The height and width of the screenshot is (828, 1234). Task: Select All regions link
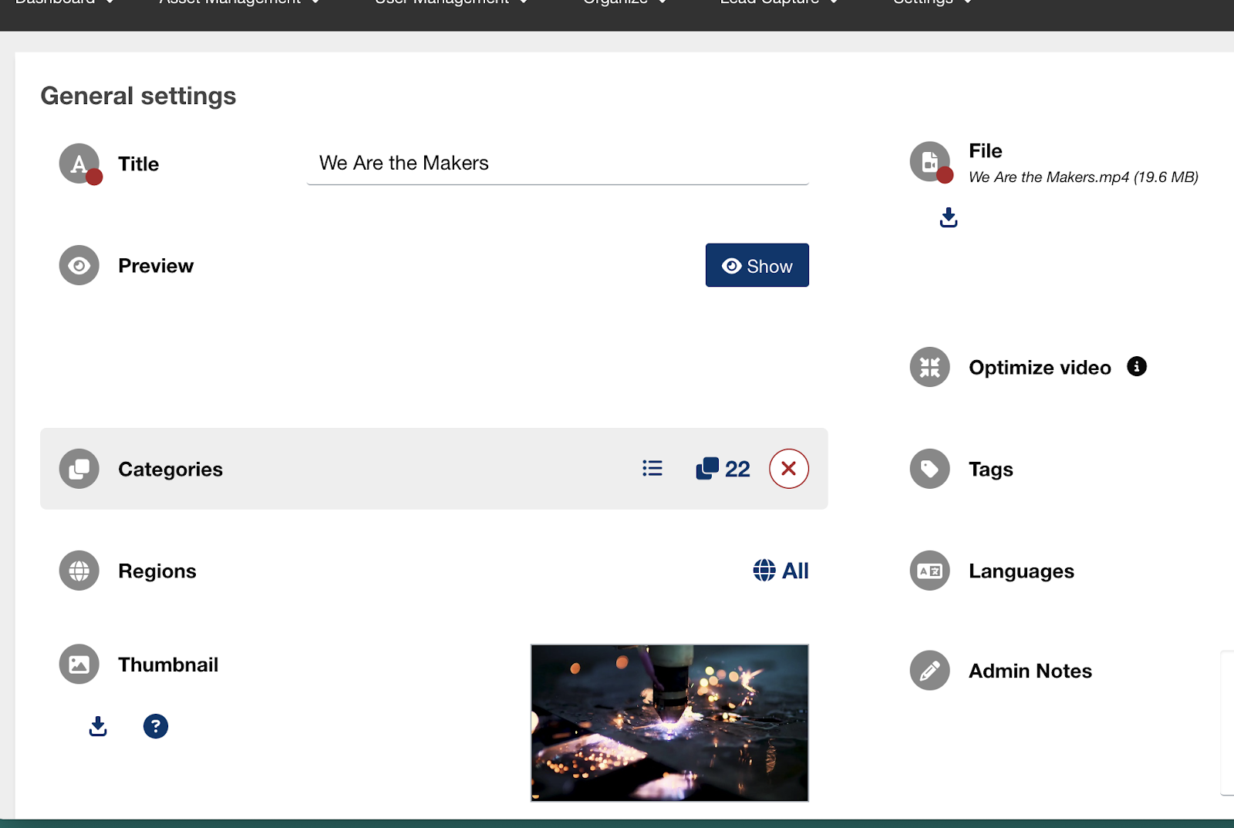click(781, 571)
